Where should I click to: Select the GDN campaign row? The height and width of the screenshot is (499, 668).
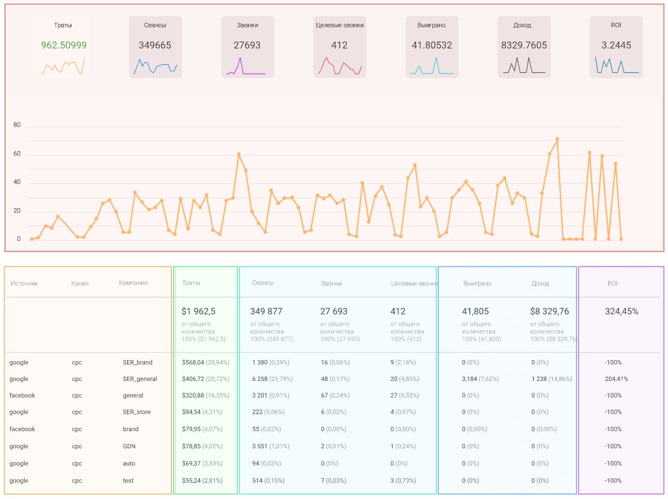130,447
